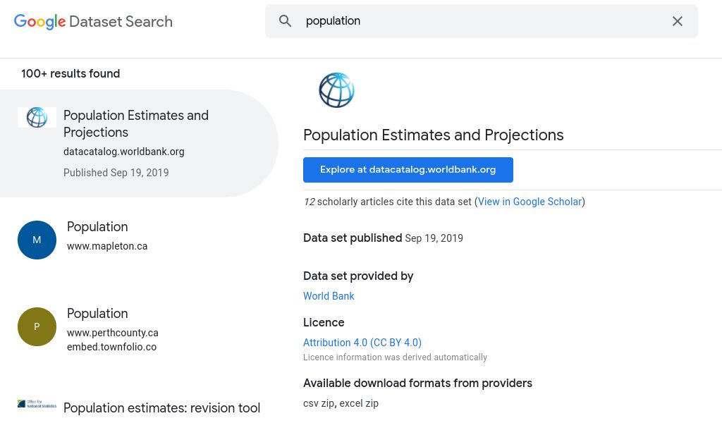Click the datacatalog.worldbank.org source text in result
Viewport: 722px width, 423px height.
124,152
